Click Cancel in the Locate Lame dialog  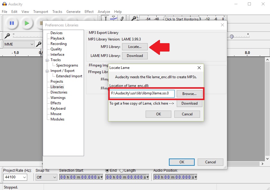tap(187, 114)
